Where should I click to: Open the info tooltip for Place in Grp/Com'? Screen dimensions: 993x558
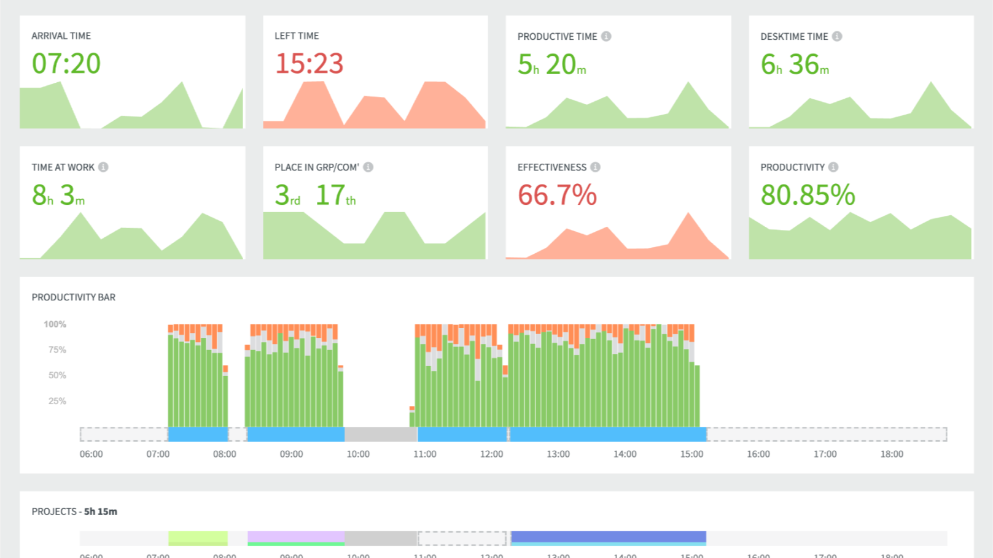[x=368, y=167]
